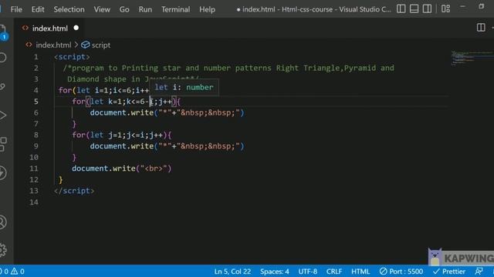
Task: Open Customize Layout icon
Action: (x=445, y=8)
